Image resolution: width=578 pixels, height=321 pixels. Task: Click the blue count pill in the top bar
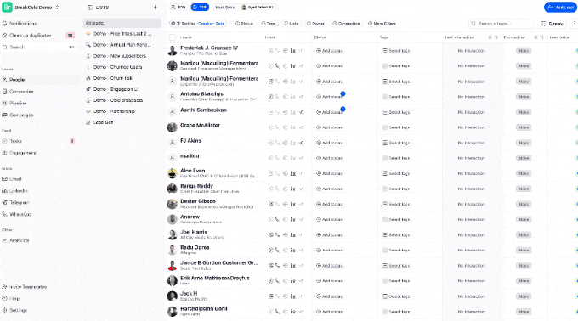click(x=200, y=8)
